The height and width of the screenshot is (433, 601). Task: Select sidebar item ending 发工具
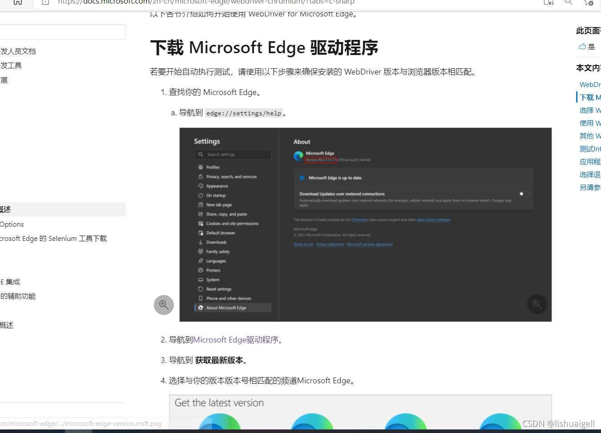11,65
